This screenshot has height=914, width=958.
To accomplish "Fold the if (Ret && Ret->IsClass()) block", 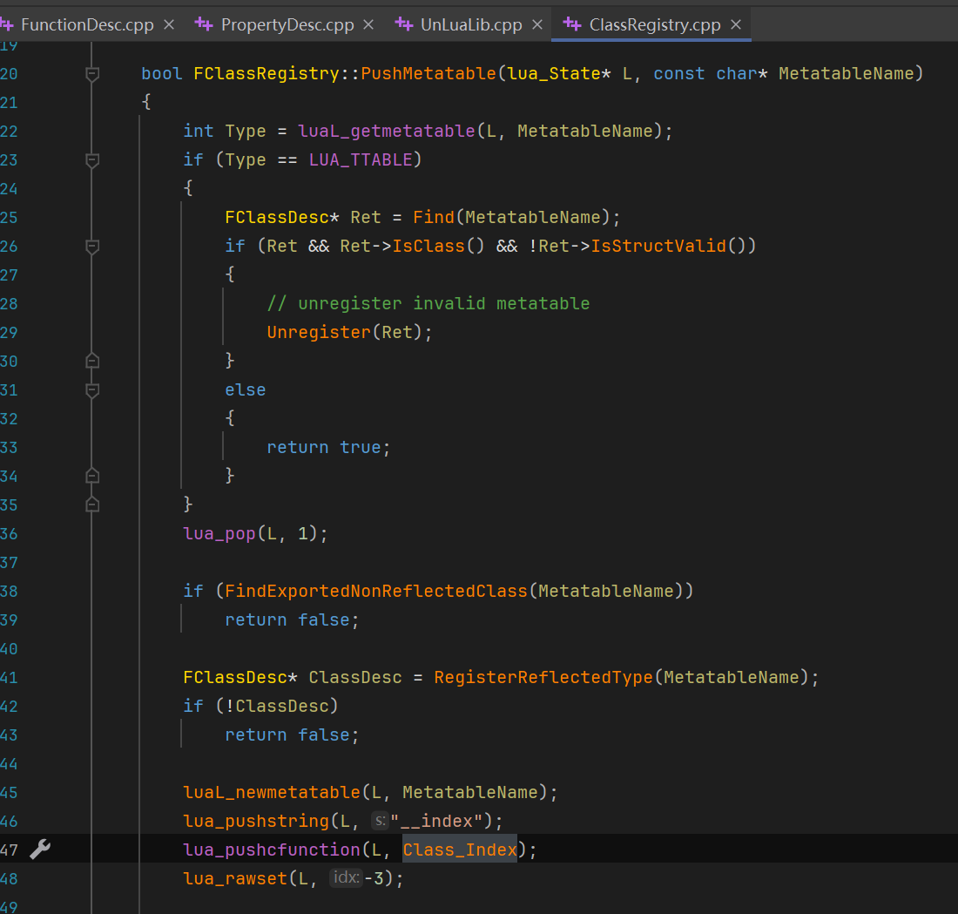I will (92, 247).
